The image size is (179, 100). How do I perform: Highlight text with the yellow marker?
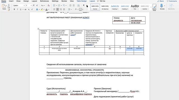tap(42, 9)
